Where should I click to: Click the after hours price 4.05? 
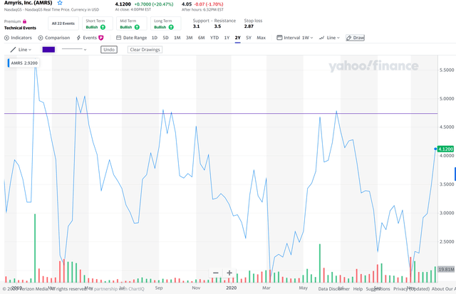click(x=187, y=4)
